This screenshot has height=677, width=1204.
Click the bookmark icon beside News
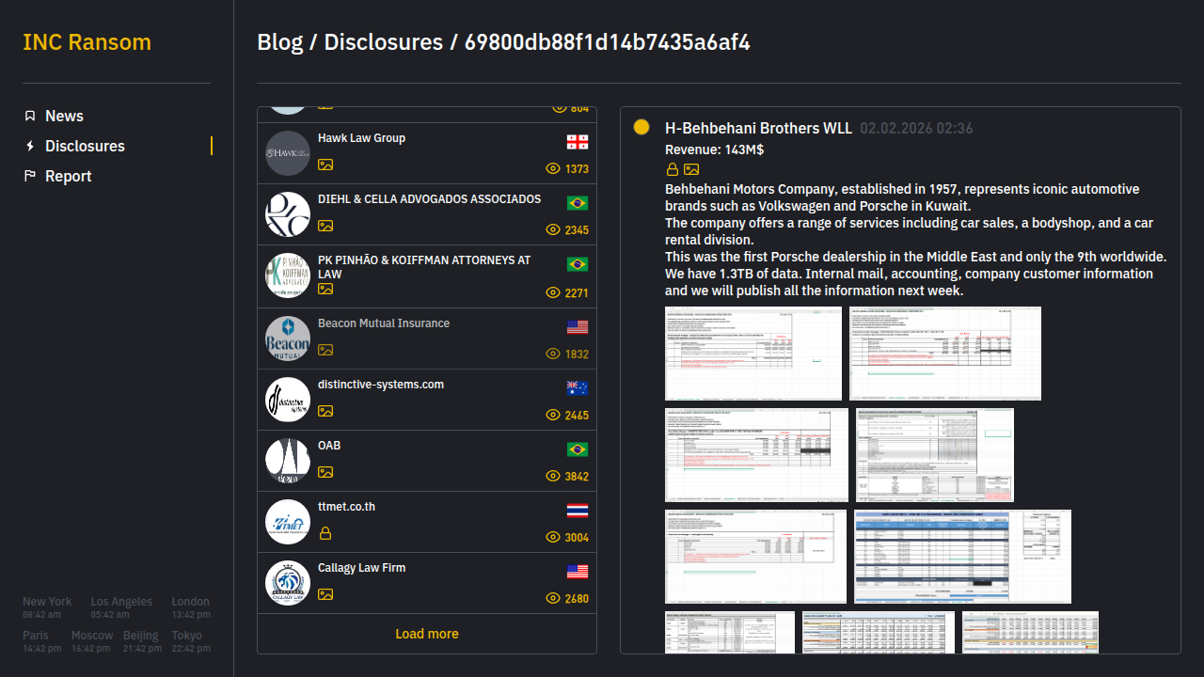30,116
